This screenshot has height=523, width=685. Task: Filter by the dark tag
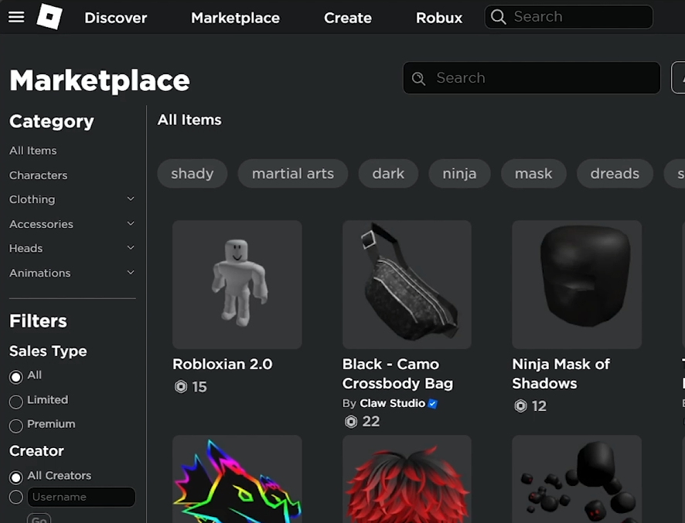pyautogui.click(x=388, y=173)
